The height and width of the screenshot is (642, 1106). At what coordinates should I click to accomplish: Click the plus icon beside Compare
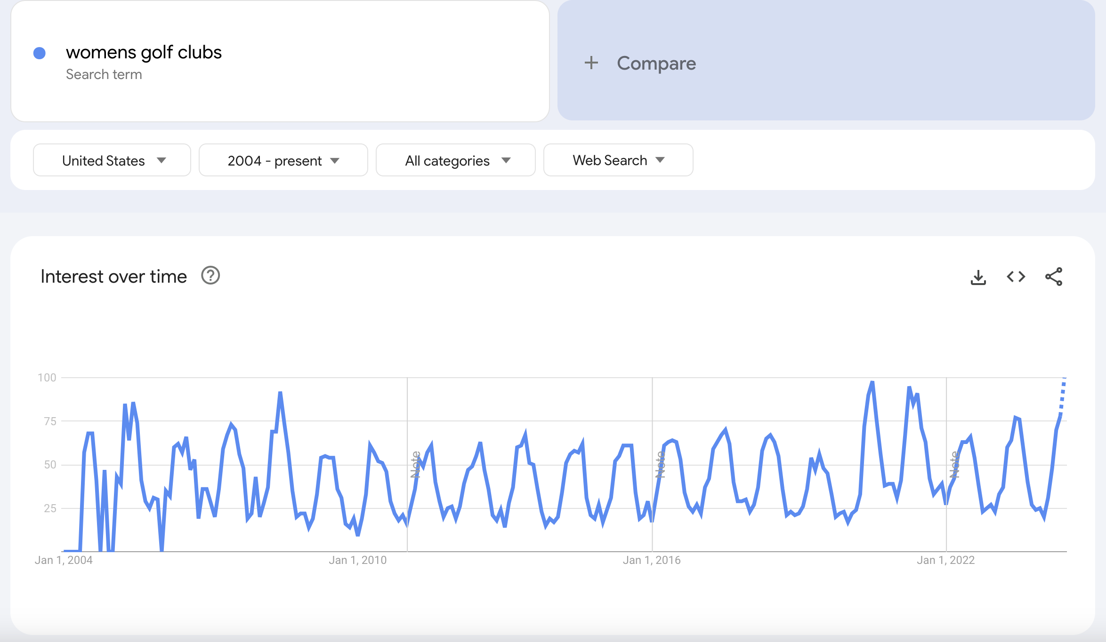[x=591, y=63]
